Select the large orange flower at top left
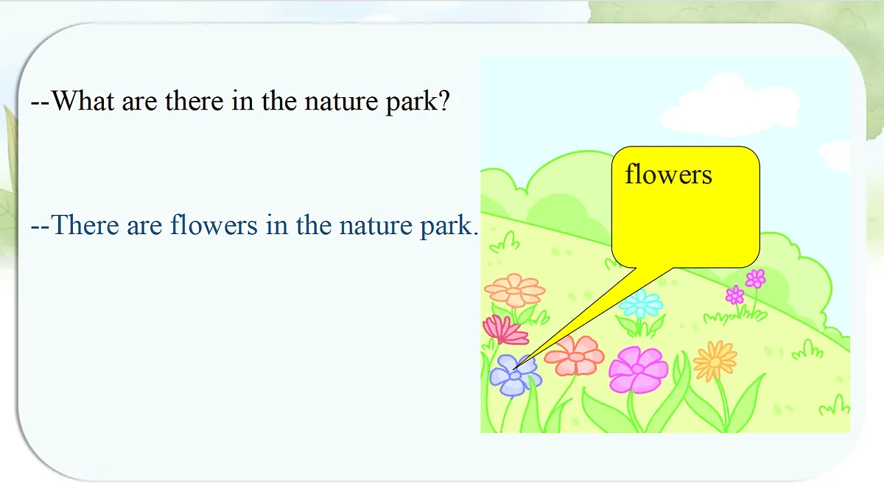884x497 pixels. 515,289
